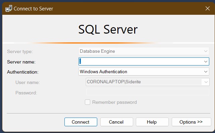This screenshot has width=215, height=133.
Task: Click the SQL Server banner heading
Action: click(108, 30)
